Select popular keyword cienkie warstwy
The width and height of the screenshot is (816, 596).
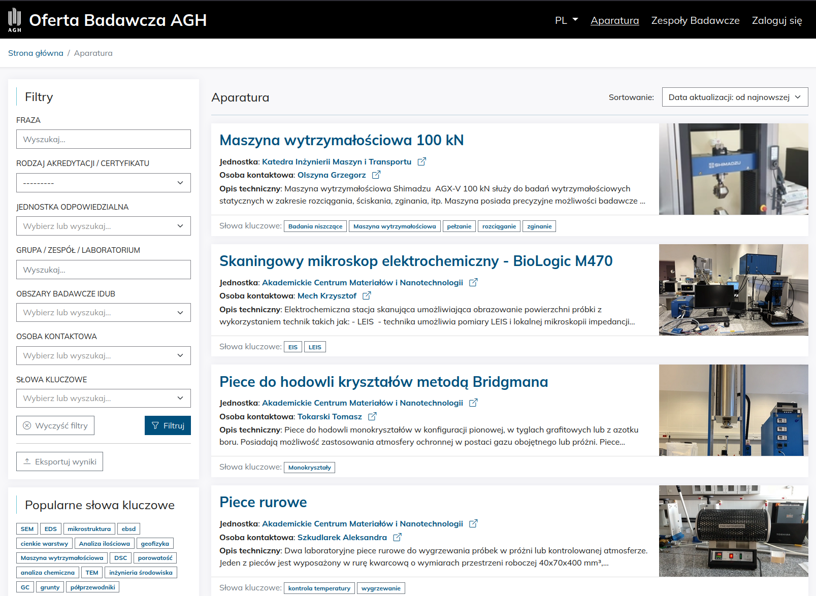click(44, 544)
